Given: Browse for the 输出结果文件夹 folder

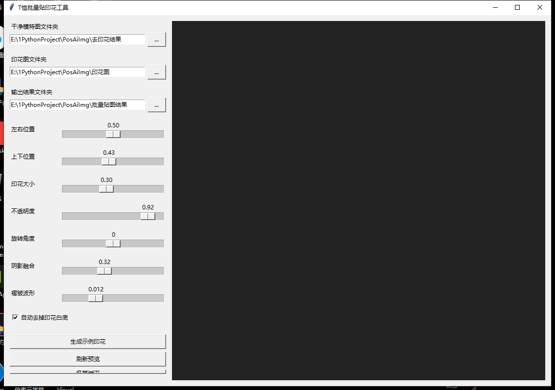Looking at the screenshot, I should click(156, 105).
